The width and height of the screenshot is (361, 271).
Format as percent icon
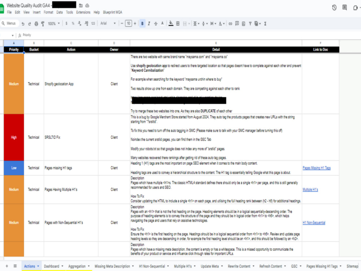point(73,23)
